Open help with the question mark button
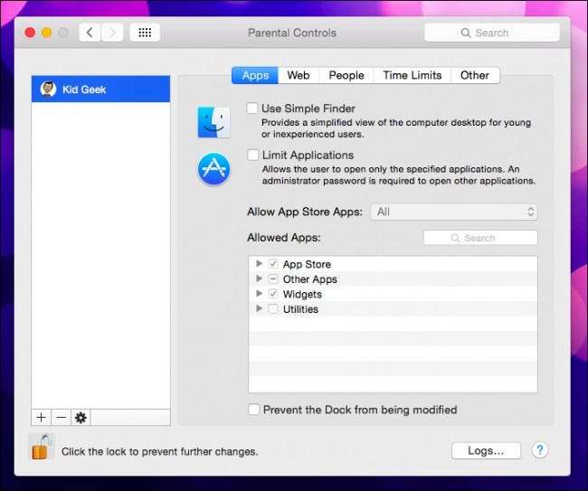The width and height of the screenshot is (588, 491). pyautogui.click(x=540, y=449)
